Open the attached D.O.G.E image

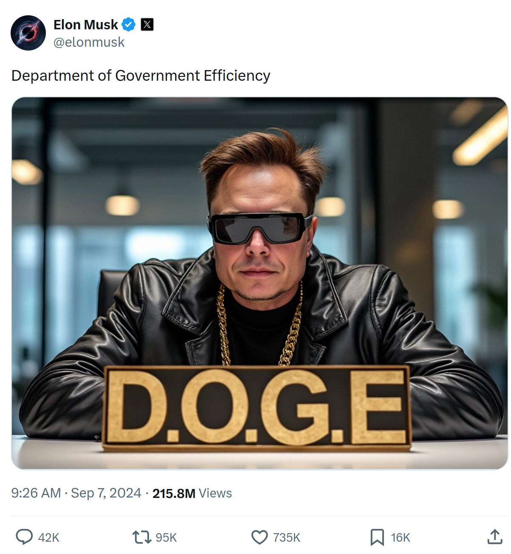[260, 283]
